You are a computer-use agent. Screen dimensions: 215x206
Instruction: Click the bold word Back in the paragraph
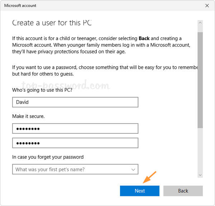(x=144, y=38)
